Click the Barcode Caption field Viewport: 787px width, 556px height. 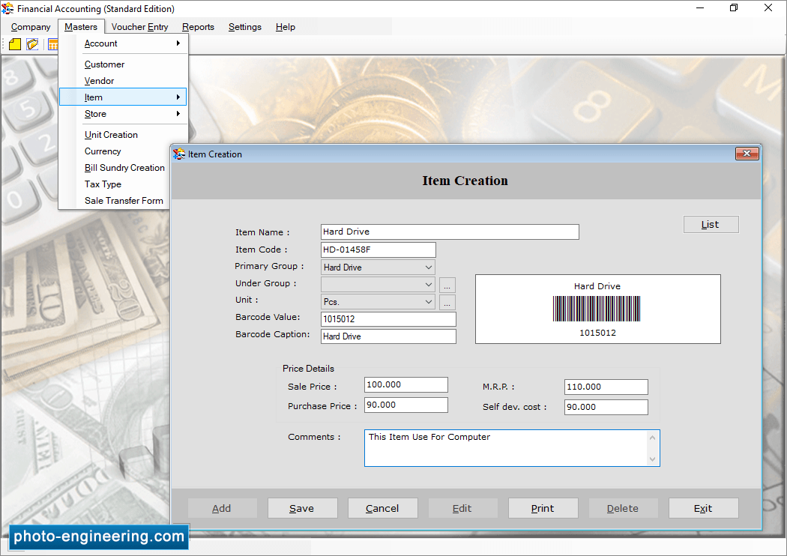(388, 336)
